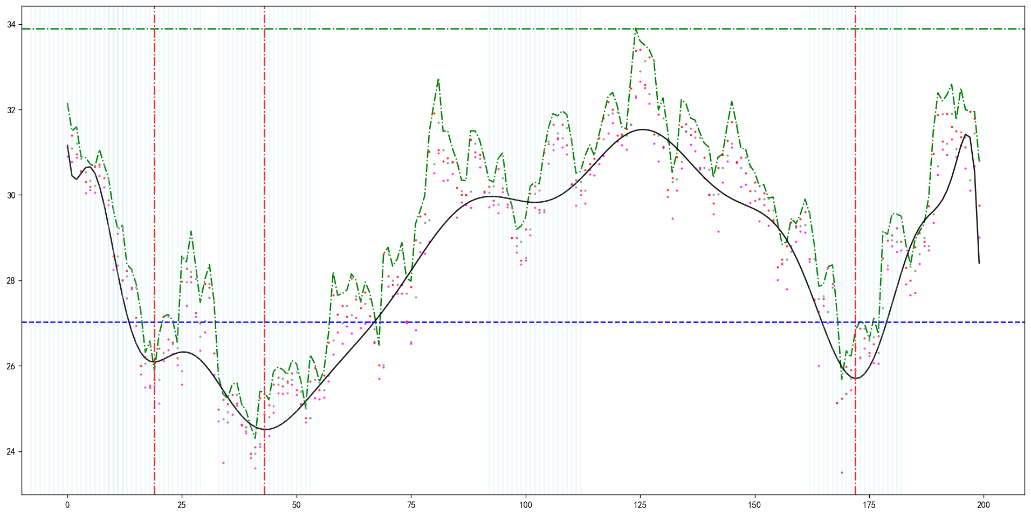The width and height of the screenshot is (1031, 515).
Task: Select the y-axis tick label 32
Action: click(x=11, y=110)
